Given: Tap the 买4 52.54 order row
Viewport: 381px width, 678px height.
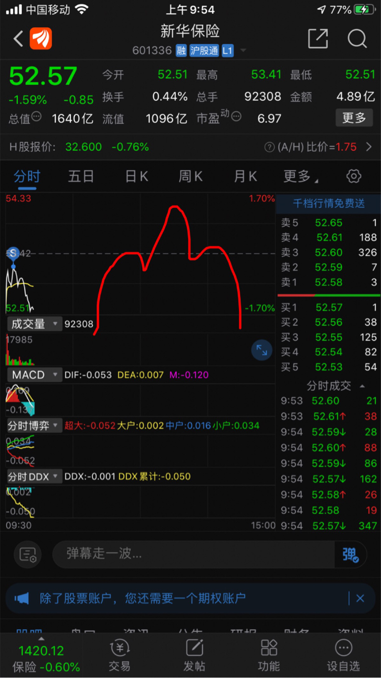Looking at the screenshot, I should point(328,352).
